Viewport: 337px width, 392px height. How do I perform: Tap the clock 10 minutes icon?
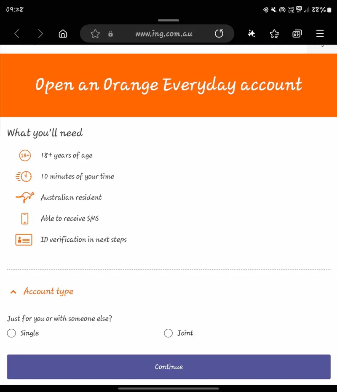point(24,176)
